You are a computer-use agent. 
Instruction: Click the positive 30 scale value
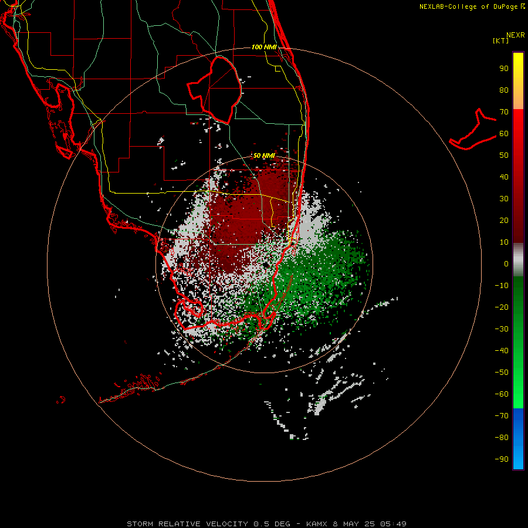504,199
